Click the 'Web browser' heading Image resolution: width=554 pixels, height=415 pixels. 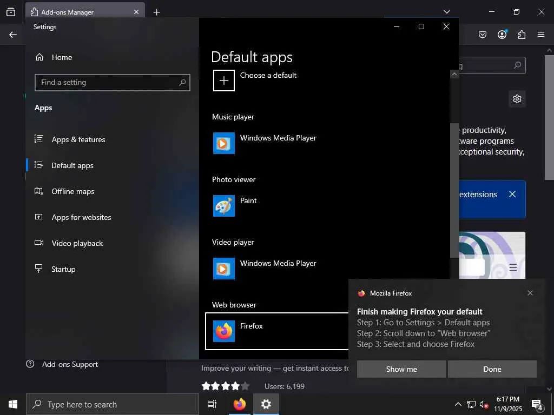click(234, 305)
